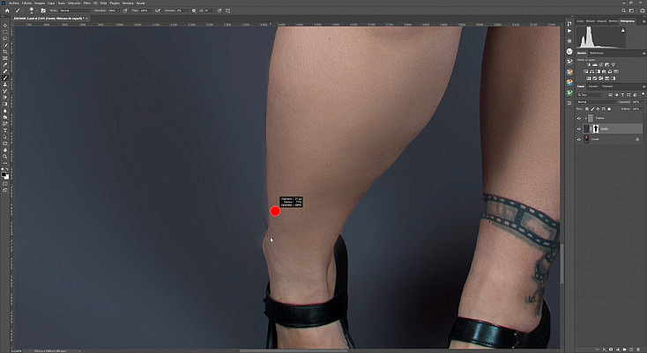
Task: Click the default colors reset icon
Action: tap(4, 169)
